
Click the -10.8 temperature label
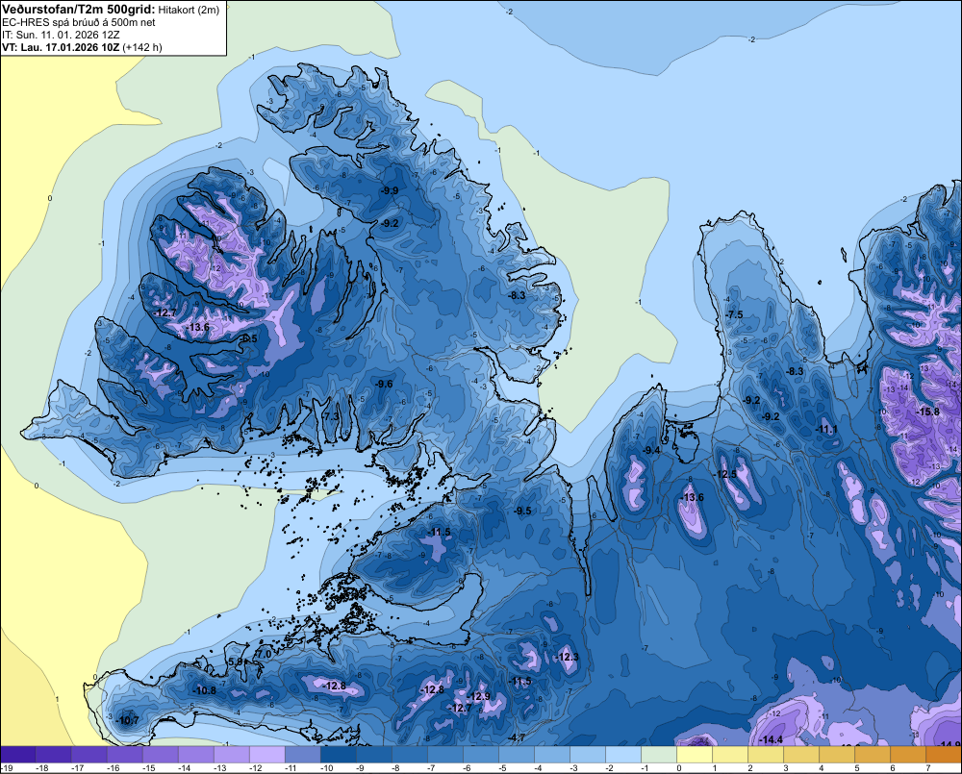tap(204, 690)
